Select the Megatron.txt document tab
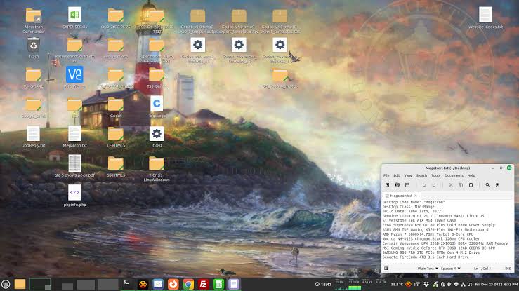Viewport: 519px width, 291px height. tap(399, 196)
